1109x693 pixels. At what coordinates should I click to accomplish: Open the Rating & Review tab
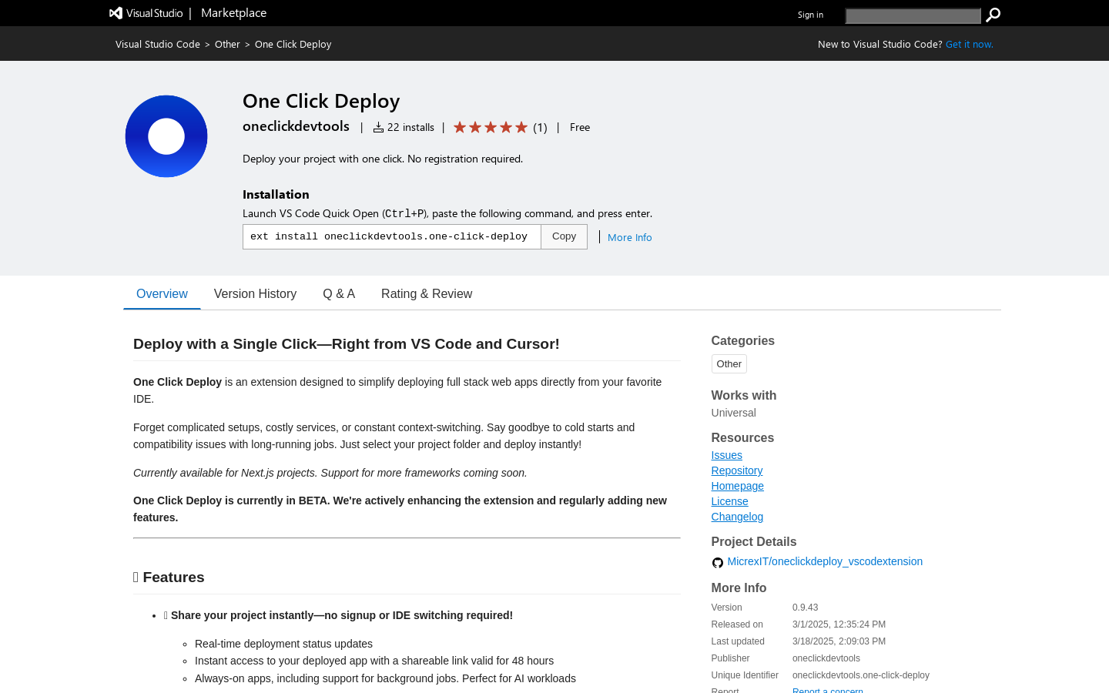pyautogui.click(x=427, y=293)
